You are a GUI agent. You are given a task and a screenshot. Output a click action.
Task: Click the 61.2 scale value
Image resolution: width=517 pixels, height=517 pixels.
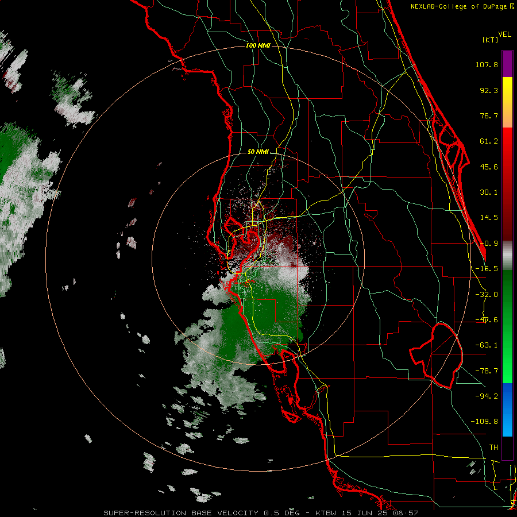489,141
